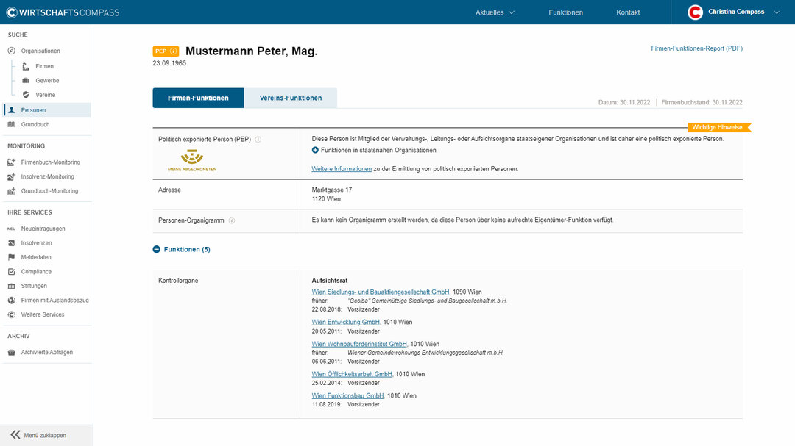Image resolution: width=795 pixels, height=446 pixels.
Task: Click the Vereine icon in sidebar
Action: (26, 95)
